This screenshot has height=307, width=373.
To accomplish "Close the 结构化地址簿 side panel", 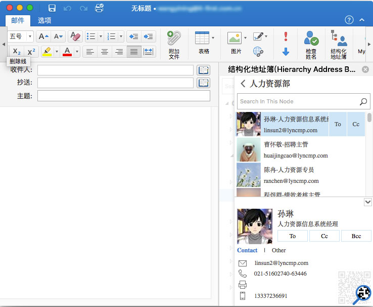I will [365, 69].
